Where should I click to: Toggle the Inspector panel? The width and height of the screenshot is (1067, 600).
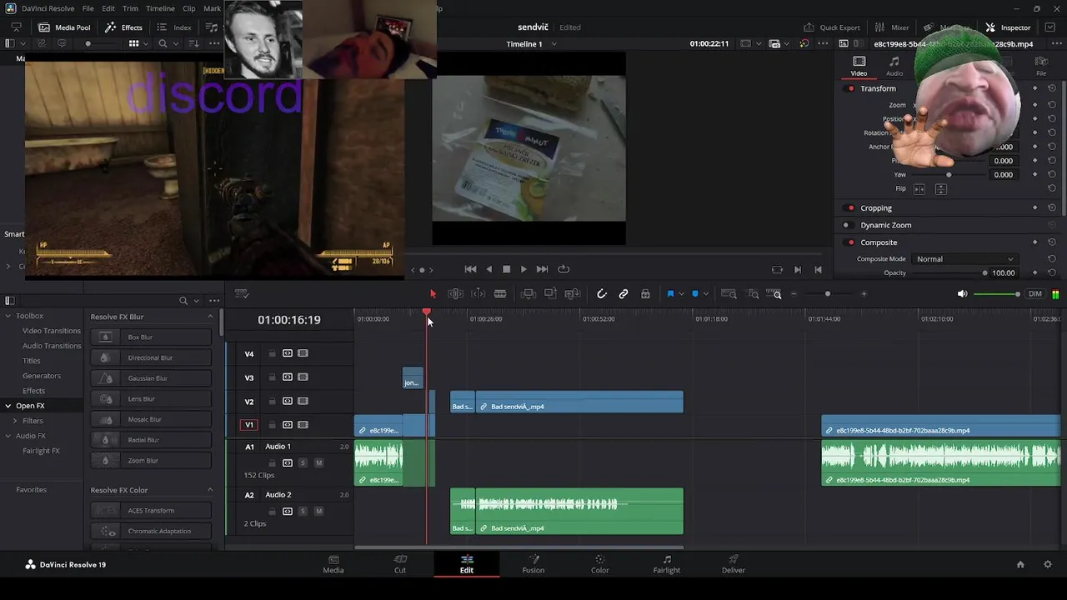[1008, 27]
